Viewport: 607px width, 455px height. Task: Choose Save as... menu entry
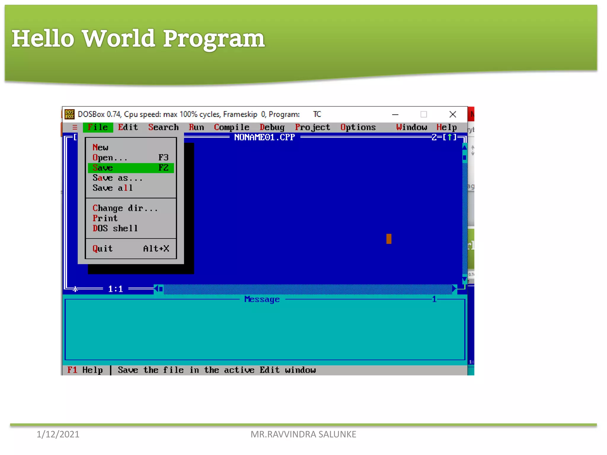click(117, 178)
